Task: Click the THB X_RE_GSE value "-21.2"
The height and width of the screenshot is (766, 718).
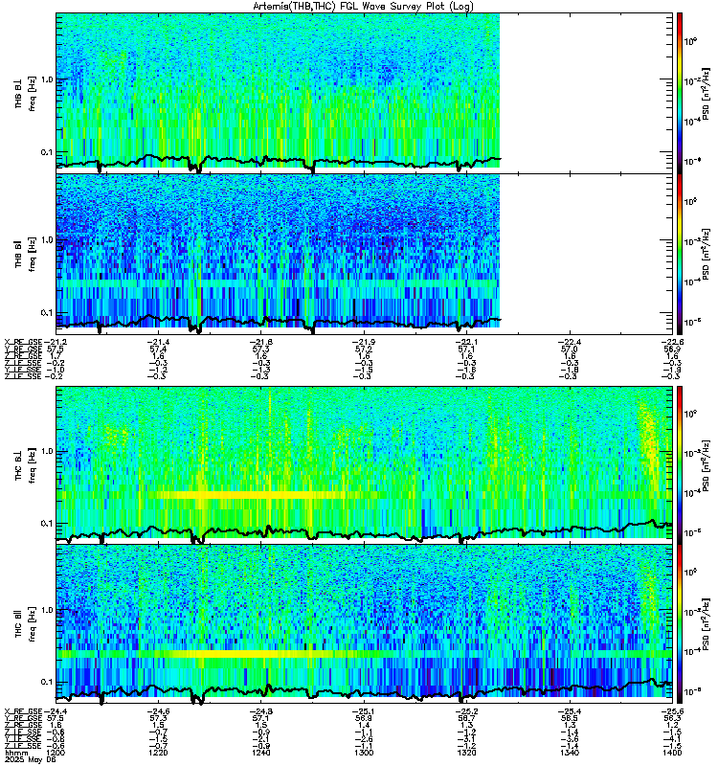Action: pyautogui.click(x=55, y=342)
